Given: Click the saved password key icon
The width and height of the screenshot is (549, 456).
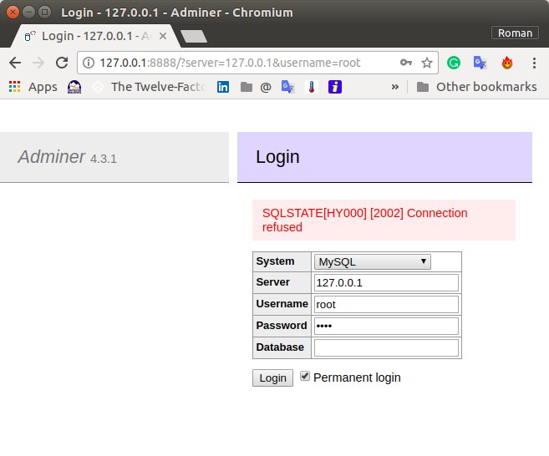Looking at the screenshot, I should coord(406,63).
